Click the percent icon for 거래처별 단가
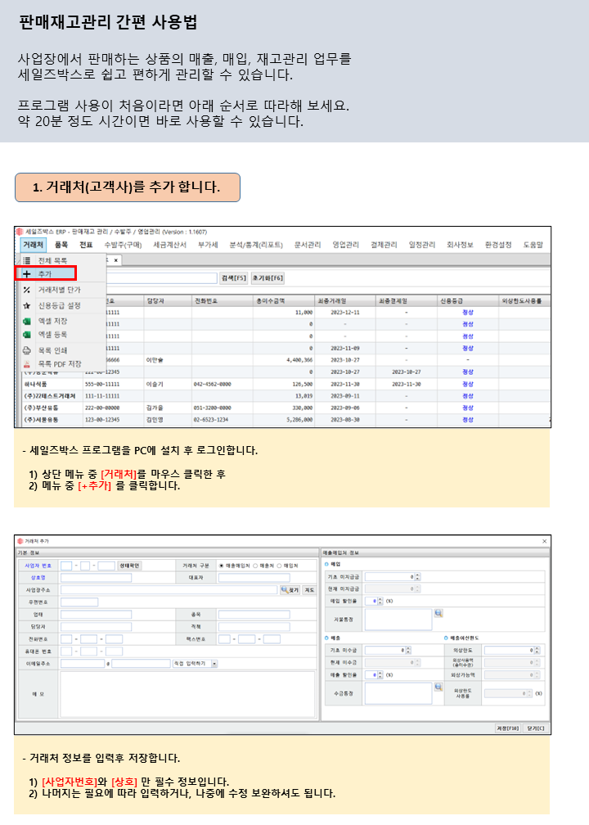 pos(27,290)
